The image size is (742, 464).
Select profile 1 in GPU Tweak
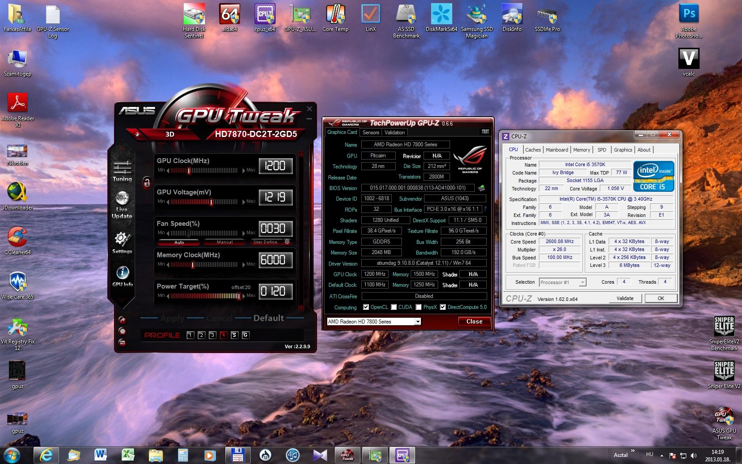click(190, 335)
